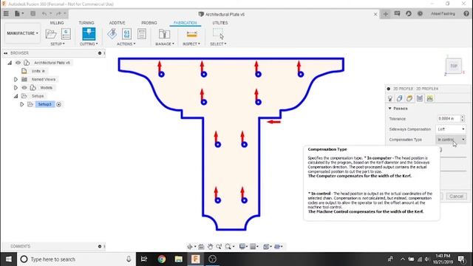This screenshot has width=473, height=266.
Task: Click the Post Process G1 G2 icon
Action: (126, 34)
